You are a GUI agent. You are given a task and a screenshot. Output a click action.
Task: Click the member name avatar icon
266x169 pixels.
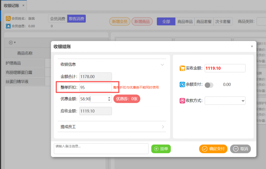pyautogui.click(x=8, y=18)
